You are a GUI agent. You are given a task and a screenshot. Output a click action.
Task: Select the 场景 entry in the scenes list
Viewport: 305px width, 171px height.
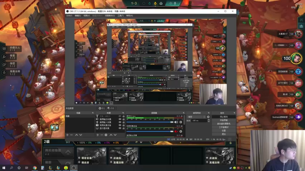click(x=80, y=116)
